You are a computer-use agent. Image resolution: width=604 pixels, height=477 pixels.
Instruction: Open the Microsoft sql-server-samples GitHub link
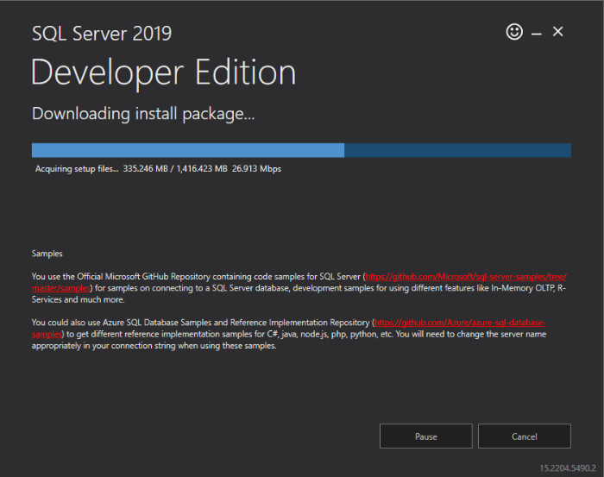466,276
